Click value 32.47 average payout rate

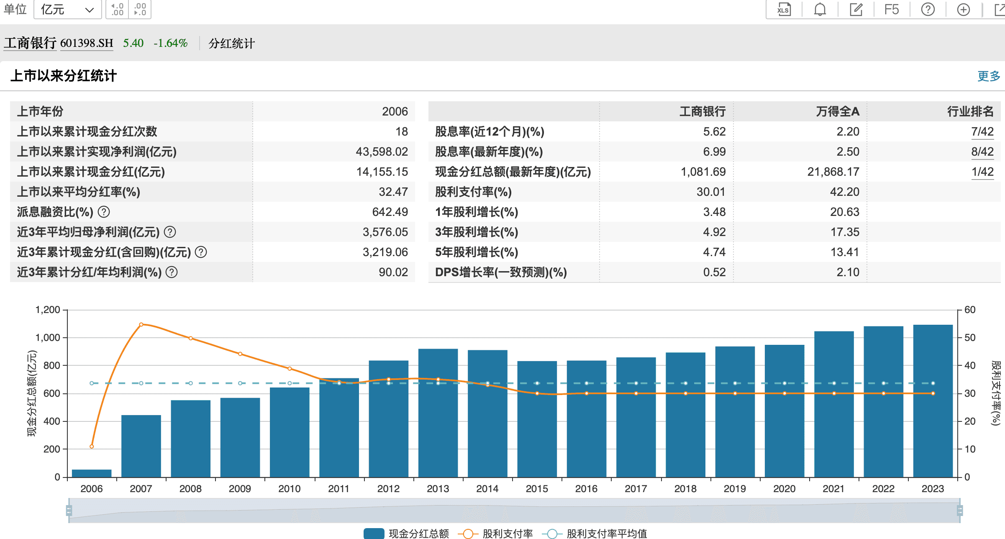click(393, 192)
